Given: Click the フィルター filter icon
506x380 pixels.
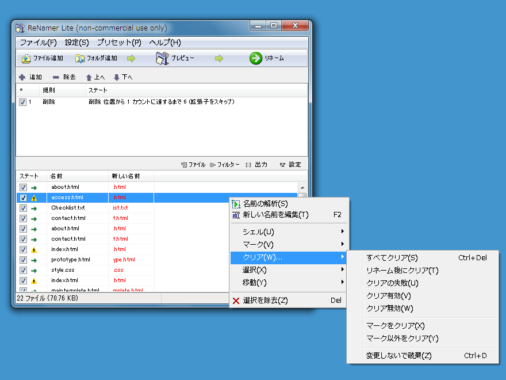Looking at the screenshot, I should click(x=212, y=165).
